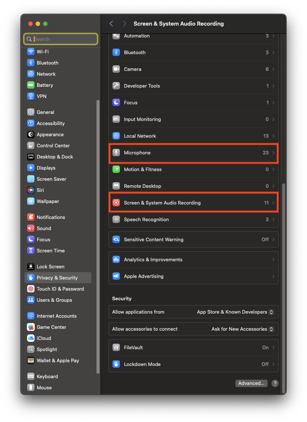Click the VPN icon in sidebar
Image resolution: width=307 pixels, height=422 pixels.
(31, 96)
